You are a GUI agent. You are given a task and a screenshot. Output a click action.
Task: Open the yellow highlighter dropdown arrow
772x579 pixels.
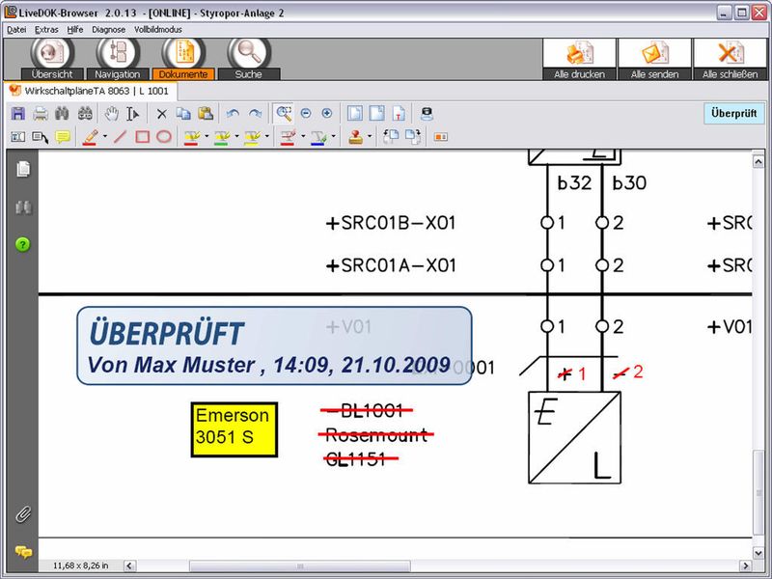point(267,137)
